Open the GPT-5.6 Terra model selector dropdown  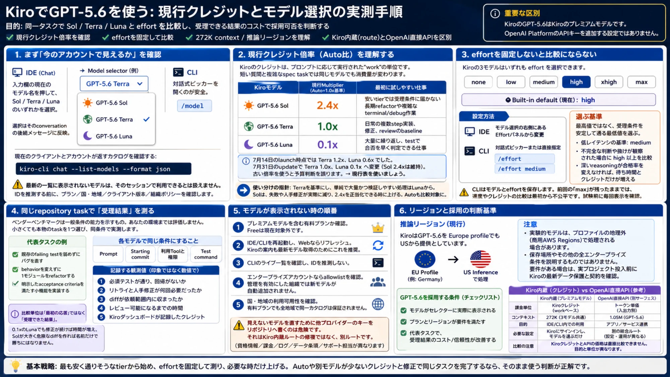click(x=114, y=84)
